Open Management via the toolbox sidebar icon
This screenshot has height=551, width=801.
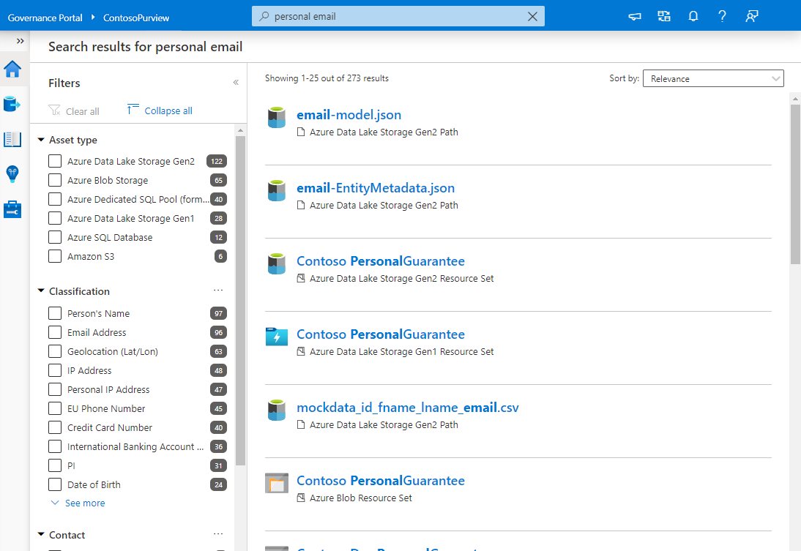pyautogui.click(x=12, y=209)
